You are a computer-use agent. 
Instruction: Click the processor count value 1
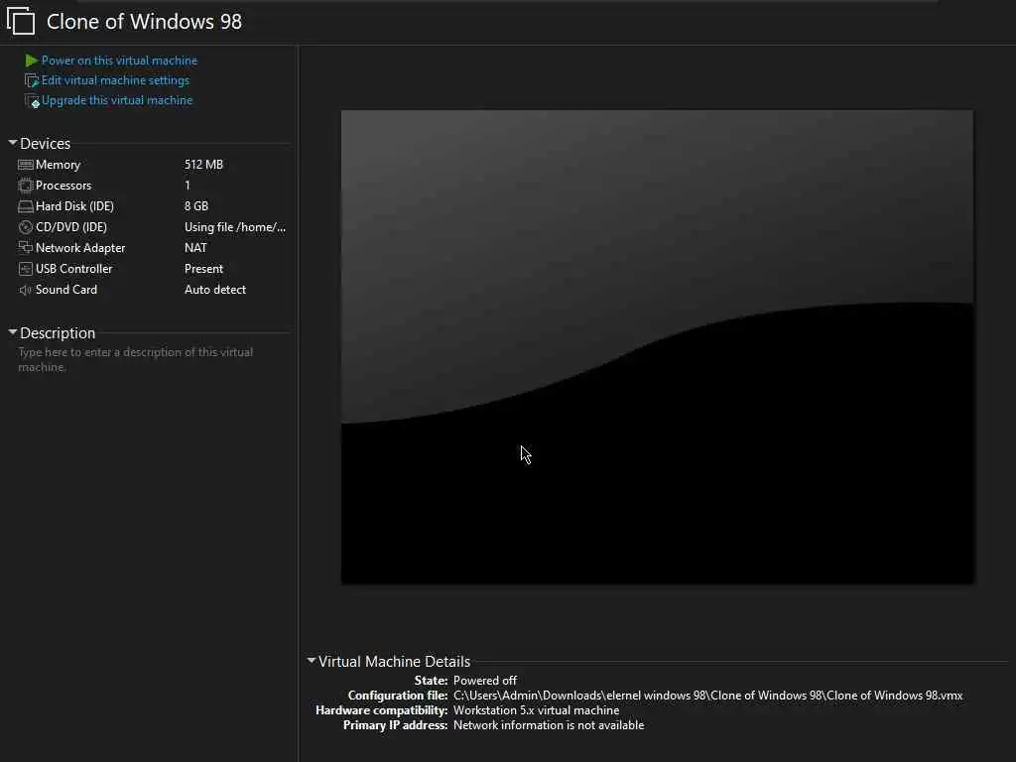point(188,186)
